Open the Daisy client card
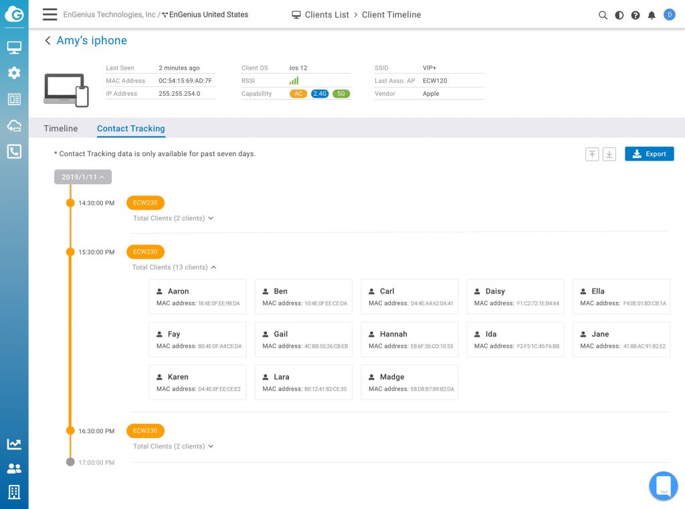 (x=516, y=297)
